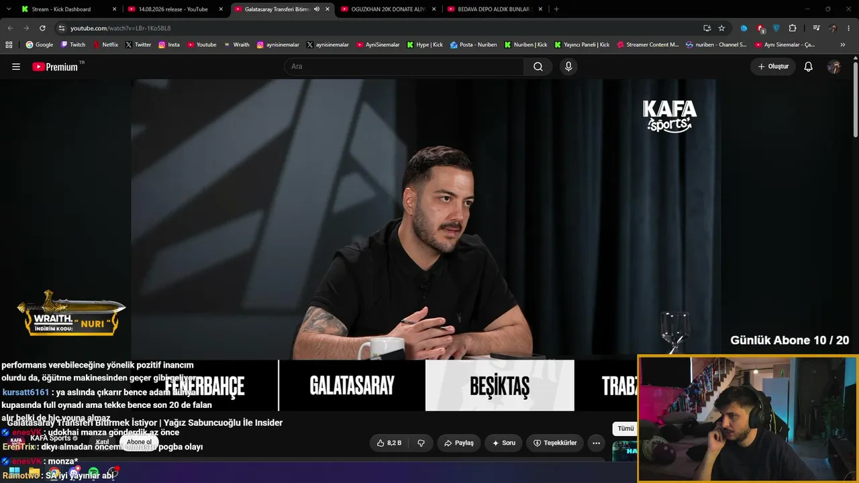The width and height of the screenshot is (859, 483).
Task: Click the Paylaş share button
Action: pos(459,443)
